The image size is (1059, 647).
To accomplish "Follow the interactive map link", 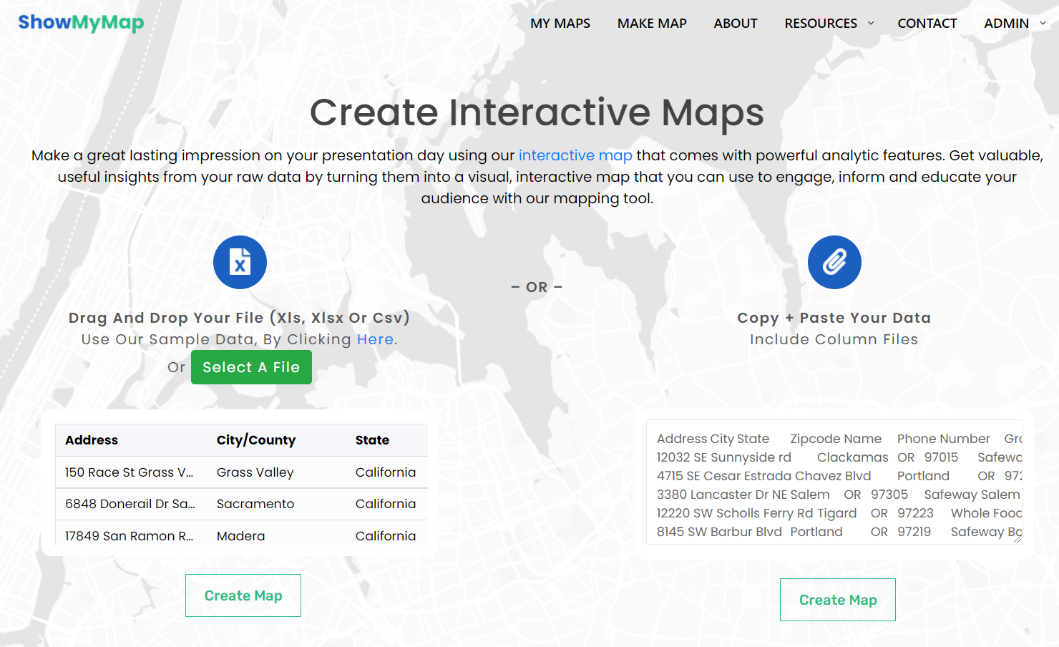I will tap(575, 155).
